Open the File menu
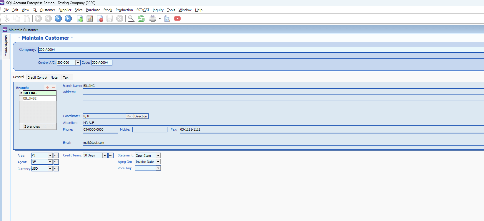The image size is (484, 221). (6, 10)
